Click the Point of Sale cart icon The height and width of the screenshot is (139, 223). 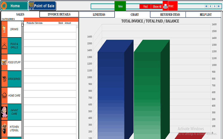coord(31,6)
